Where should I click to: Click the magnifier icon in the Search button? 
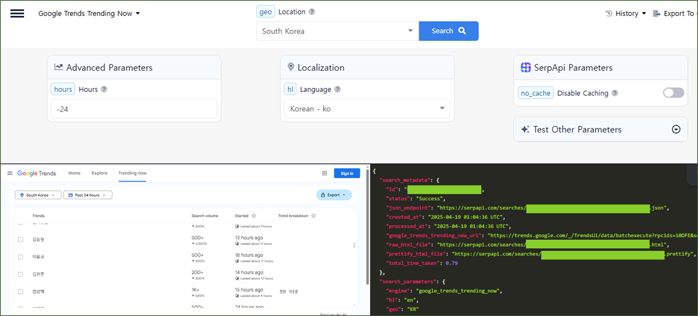pos(462,31)
